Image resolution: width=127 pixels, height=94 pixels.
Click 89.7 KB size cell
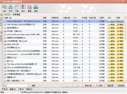(76, 34)
